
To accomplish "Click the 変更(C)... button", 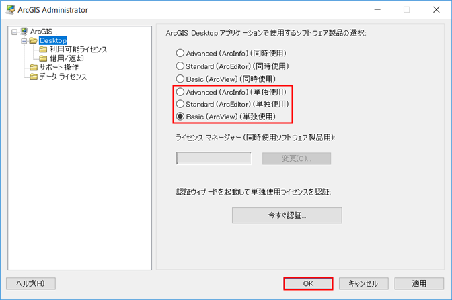I will (x=297, y=158).
